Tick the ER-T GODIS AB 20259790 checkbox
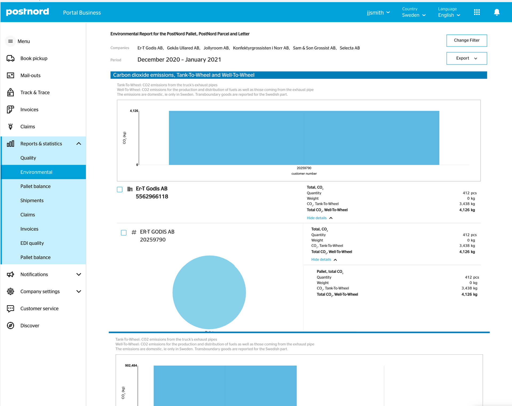Viewport: 512px width, 406px height. click(x=124, y=233)
